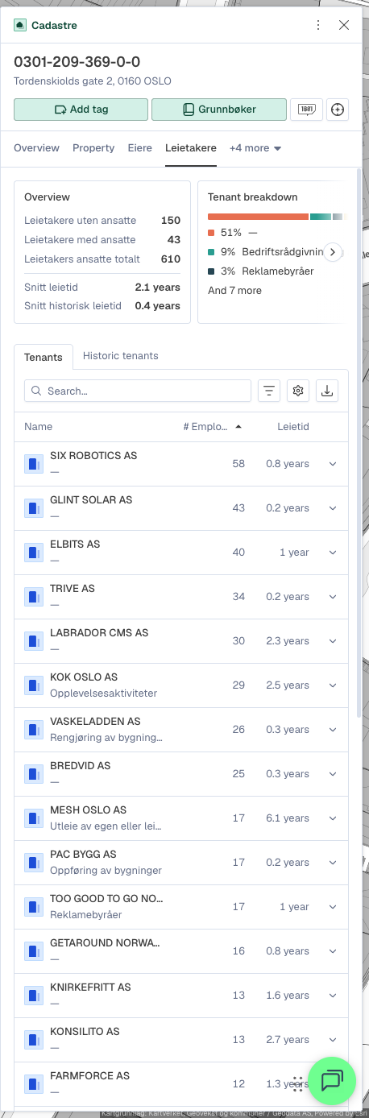The height and width of the screenshot is (1118, 369).
Task: Locate property with the crosshair target icon
Action: click(338, 110)
